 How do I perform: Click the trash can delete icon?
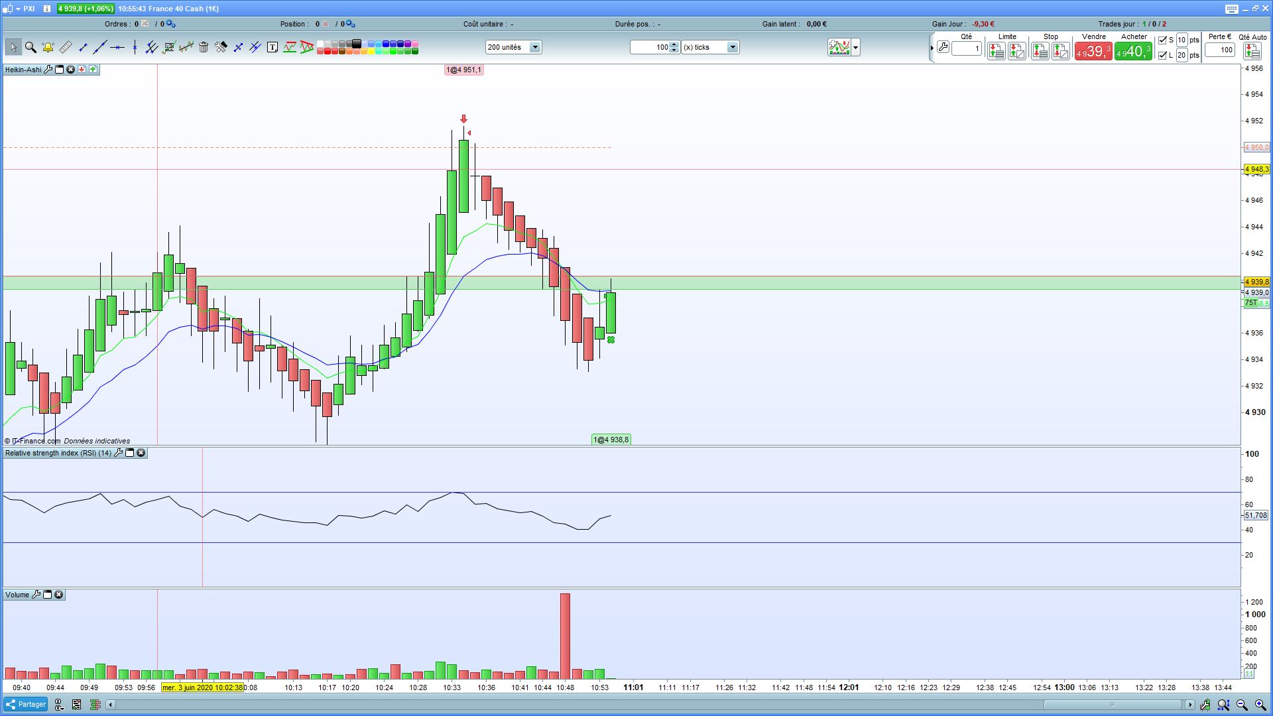click(204, 47)
